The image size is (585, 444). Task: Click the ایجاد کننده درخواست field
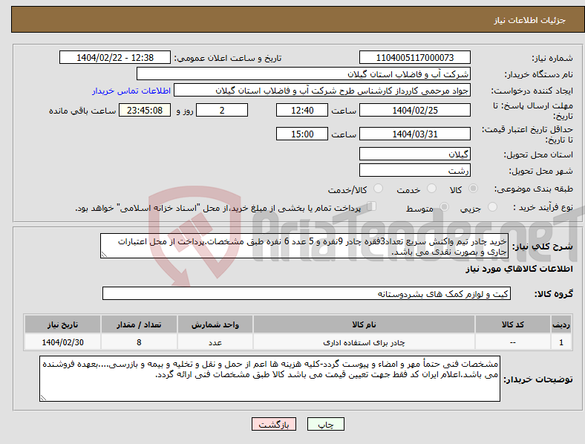point(322,91)
